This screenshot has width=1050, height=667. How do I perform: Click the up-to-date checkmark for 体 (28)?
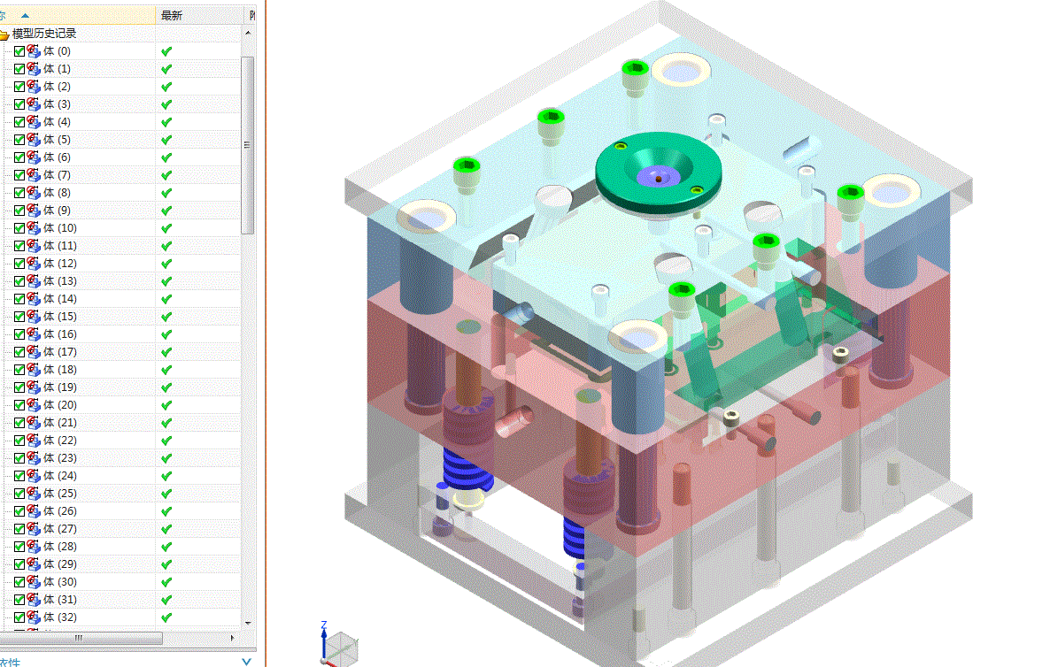(166, 547)
